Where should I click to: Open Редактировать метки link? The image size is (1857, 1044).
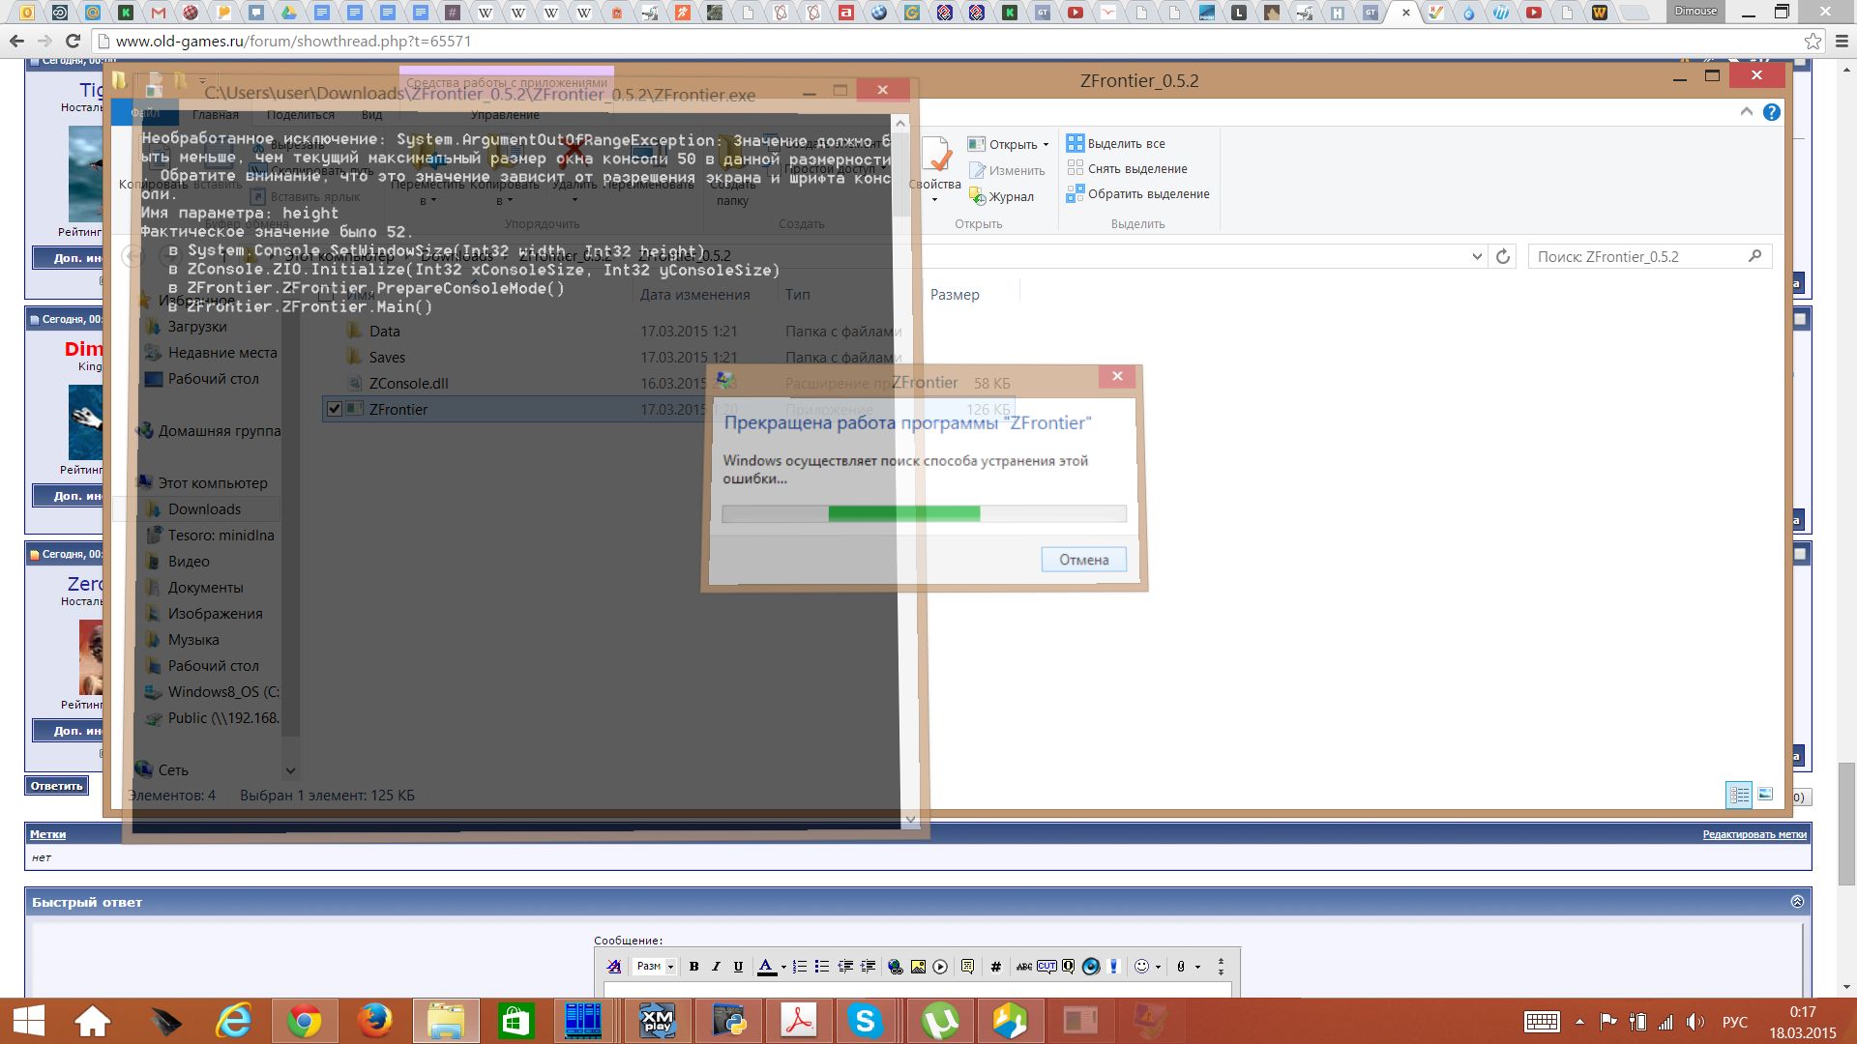coord(1754,834)
